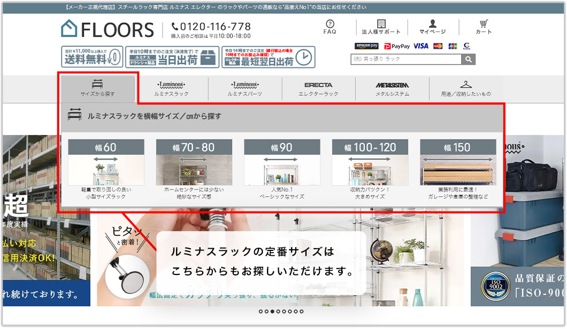Click the ガレージや倉庫の整理など caption text
This screenshot has width=567, height=329.
pos(458,197)
